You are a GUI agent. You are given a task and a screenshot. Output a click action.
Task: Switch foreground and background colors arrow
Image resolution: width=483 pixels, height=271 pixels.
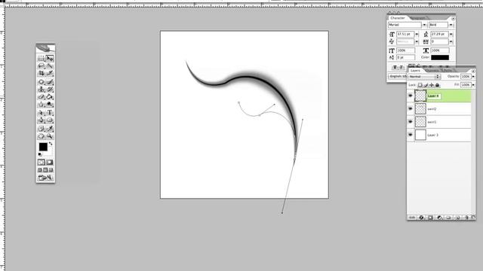pyautogui.click(x=51, y=144)
